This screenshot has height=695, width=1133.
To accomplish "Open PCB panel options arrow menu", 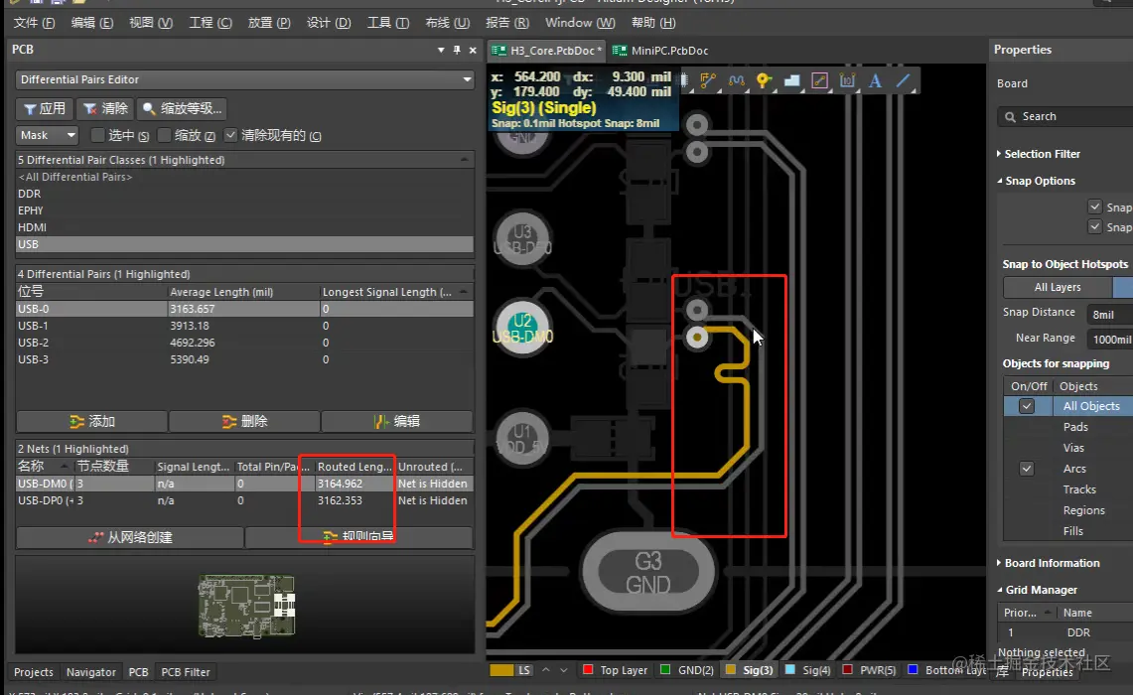I will coord(441,50).
